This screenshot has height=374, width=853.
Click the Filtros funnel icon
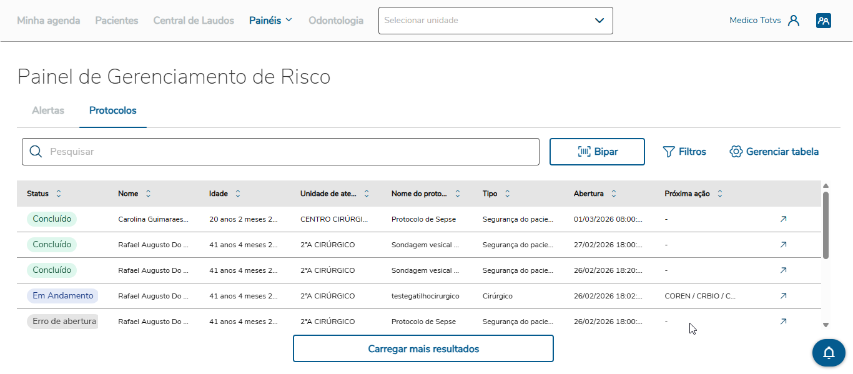click(x=669, y=152)
